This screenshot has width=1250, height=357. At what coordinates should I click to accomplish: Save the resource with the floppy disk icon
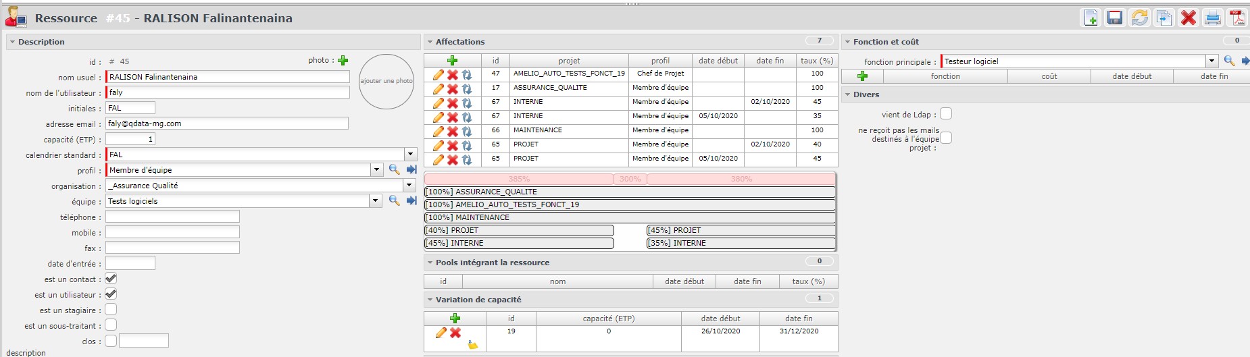pyautogui.click(x=1115, y=18)
